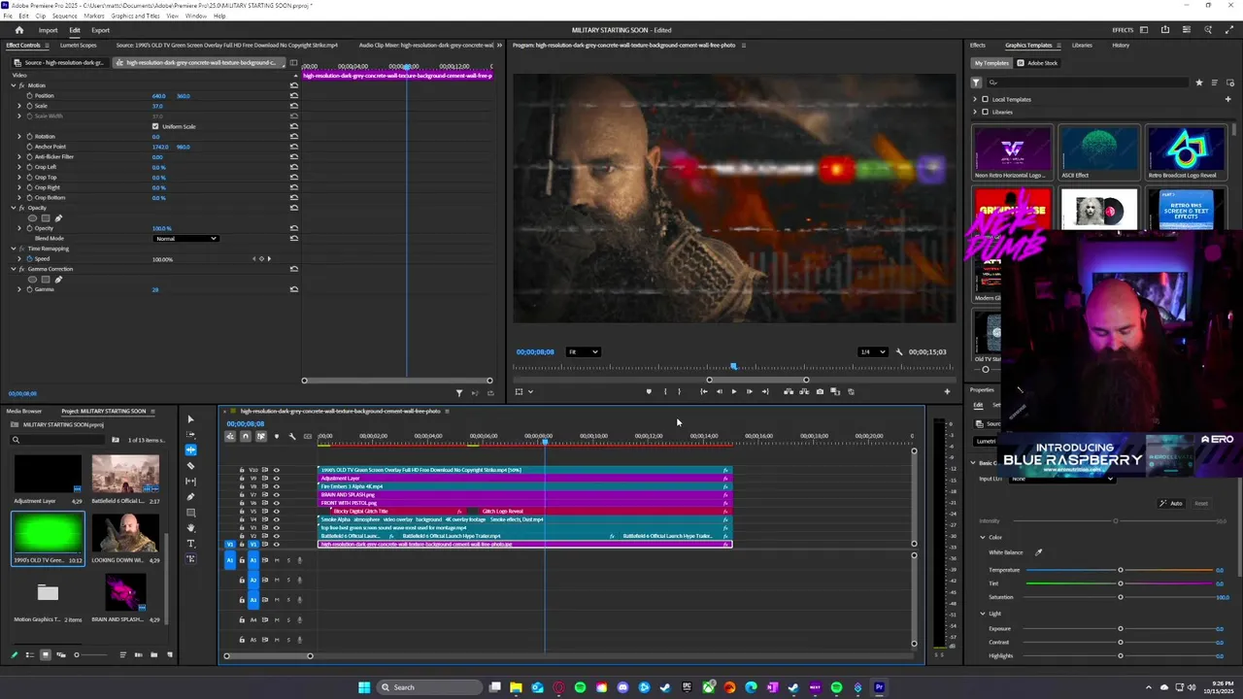The width and height of the screenshot is (1243, 699).
Task: Click the My Templates button
Action: click(x=991, y=63)
